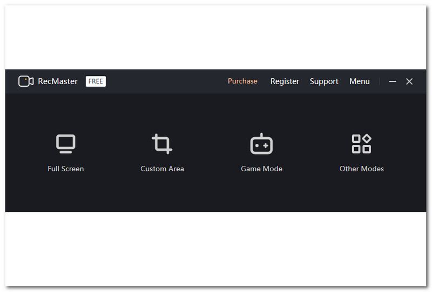Screen dimensions: 432x292
Task: Click empty title bar space left of Purchase
Action: [x=162, y=81]
